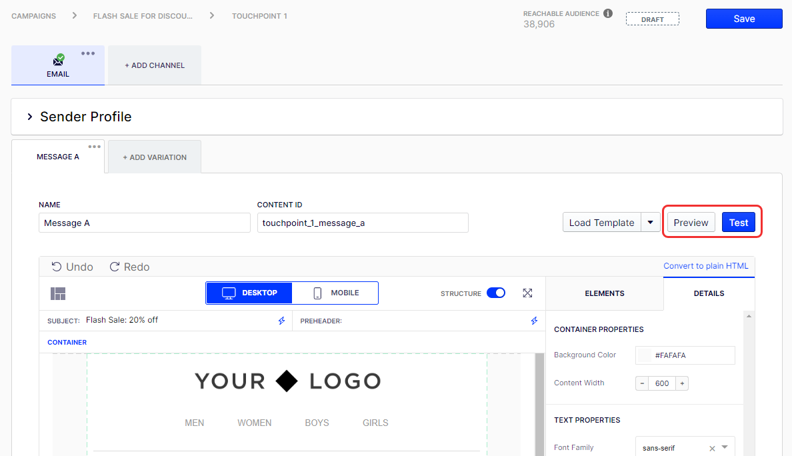Select the Desktop preview mode
The height and width of the screenshot is (456, 792).
(x=249, y=293)
